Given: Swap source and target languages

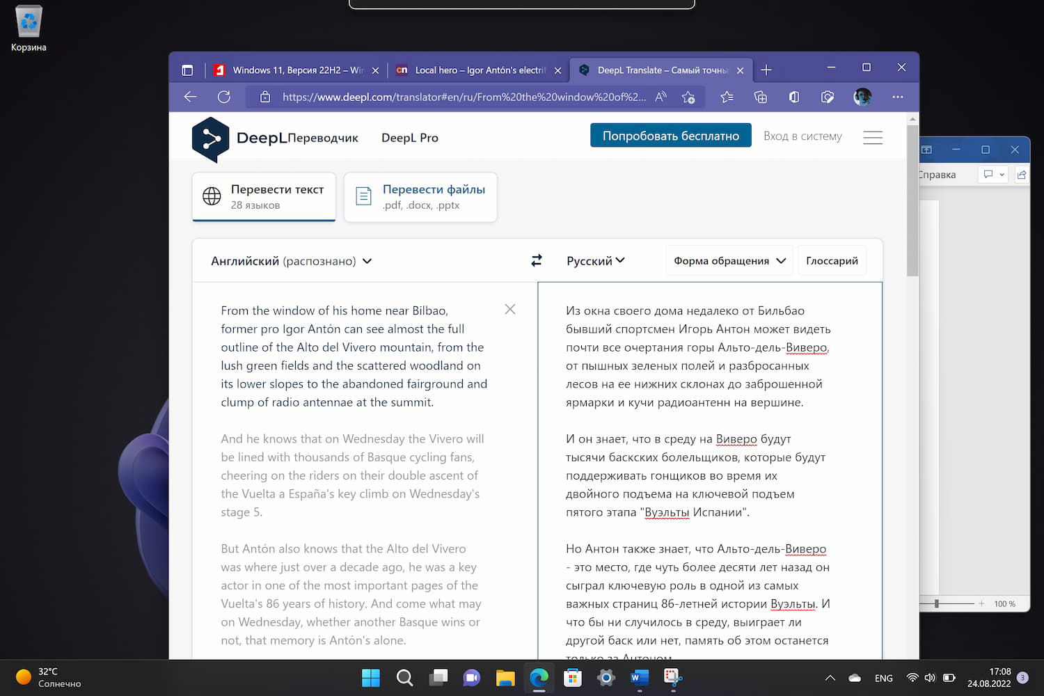Looking at the screenshot, I should [x=536, y=260].
